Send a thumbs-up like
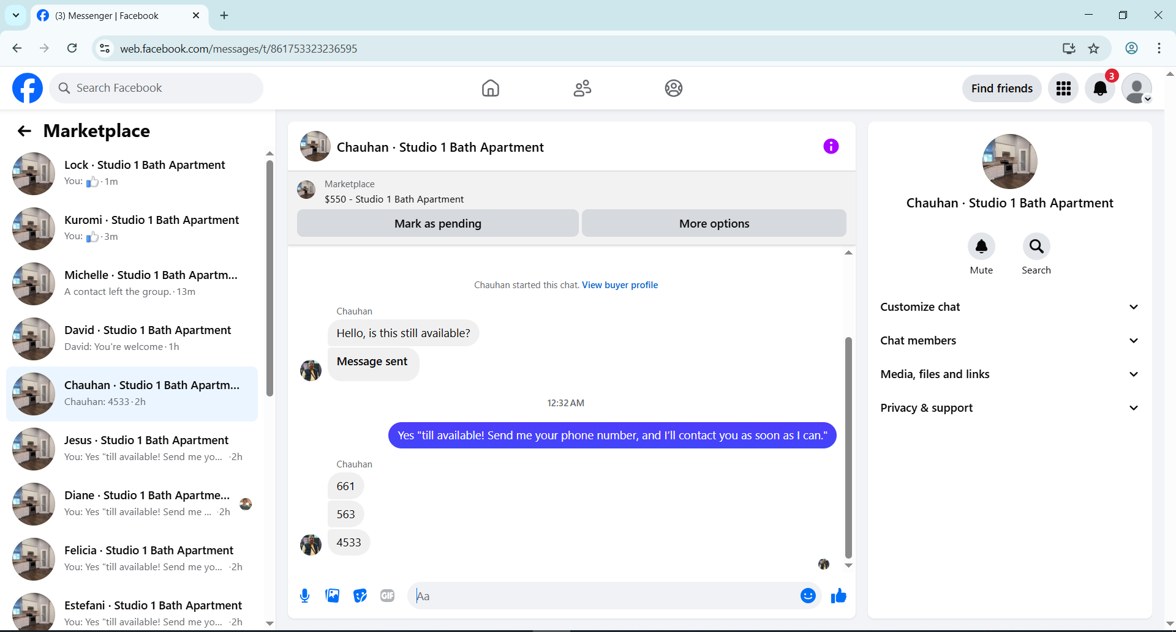The height and width of the screenshot is (632, 1176). click(839, 596)
